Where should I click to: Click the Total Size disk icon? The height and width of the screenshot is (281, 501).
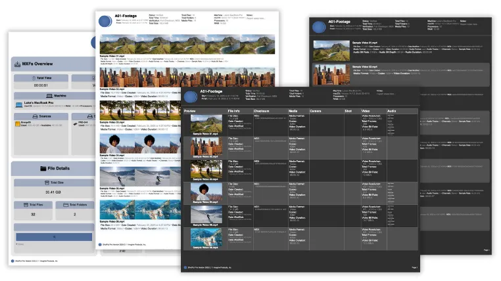[47, 183]
